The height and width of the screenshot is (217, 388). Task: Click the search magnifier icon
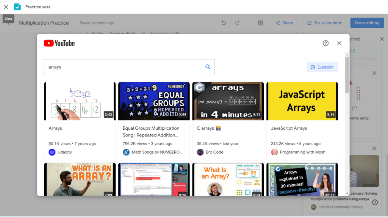click(x=208, y=67)
